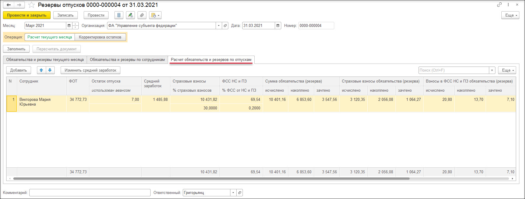Increase month with the up spinner
The height and width of the screenshot is (199, 525).
(75, 24)
